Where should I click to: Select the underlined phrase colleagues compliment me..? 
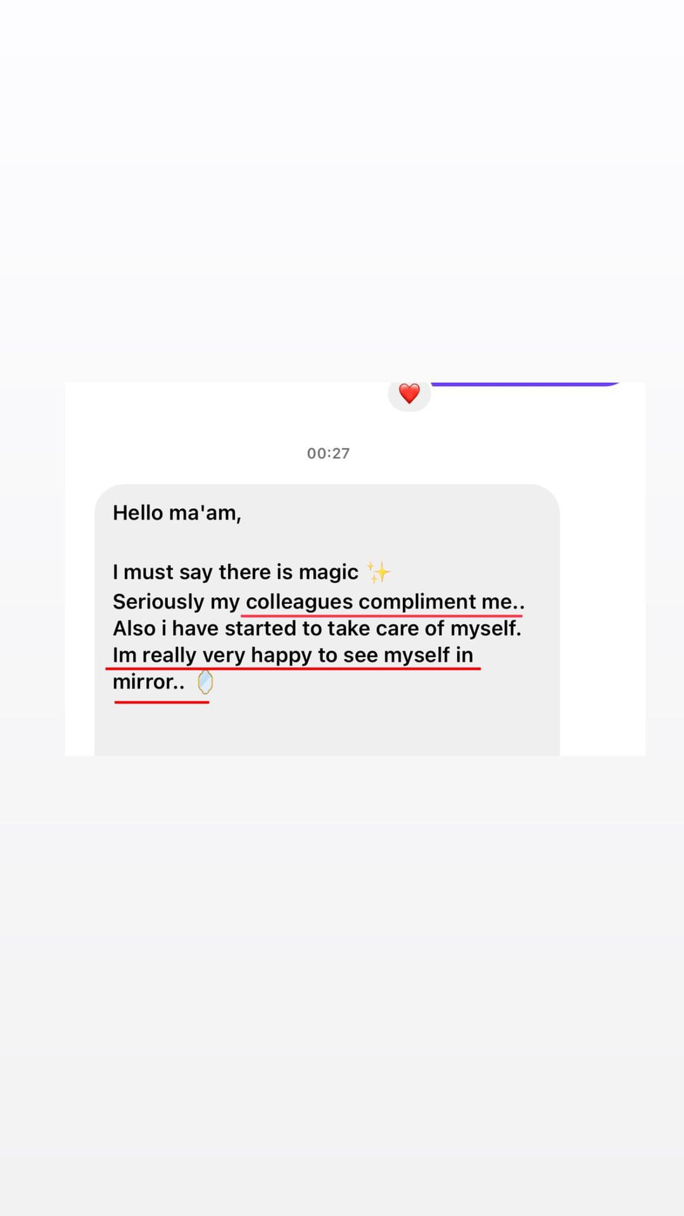coord(385,601)
